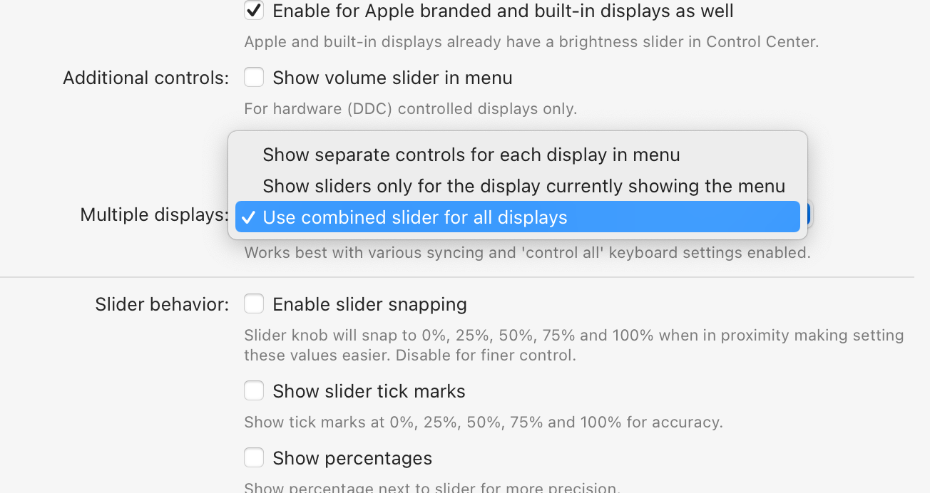Check the 'Show percentages' option
This screenshot has height=493, width=930.
(254, 458)
